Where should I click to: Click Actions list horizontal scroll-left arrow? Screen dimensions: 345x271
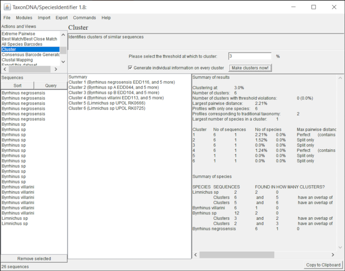[5, 69]
